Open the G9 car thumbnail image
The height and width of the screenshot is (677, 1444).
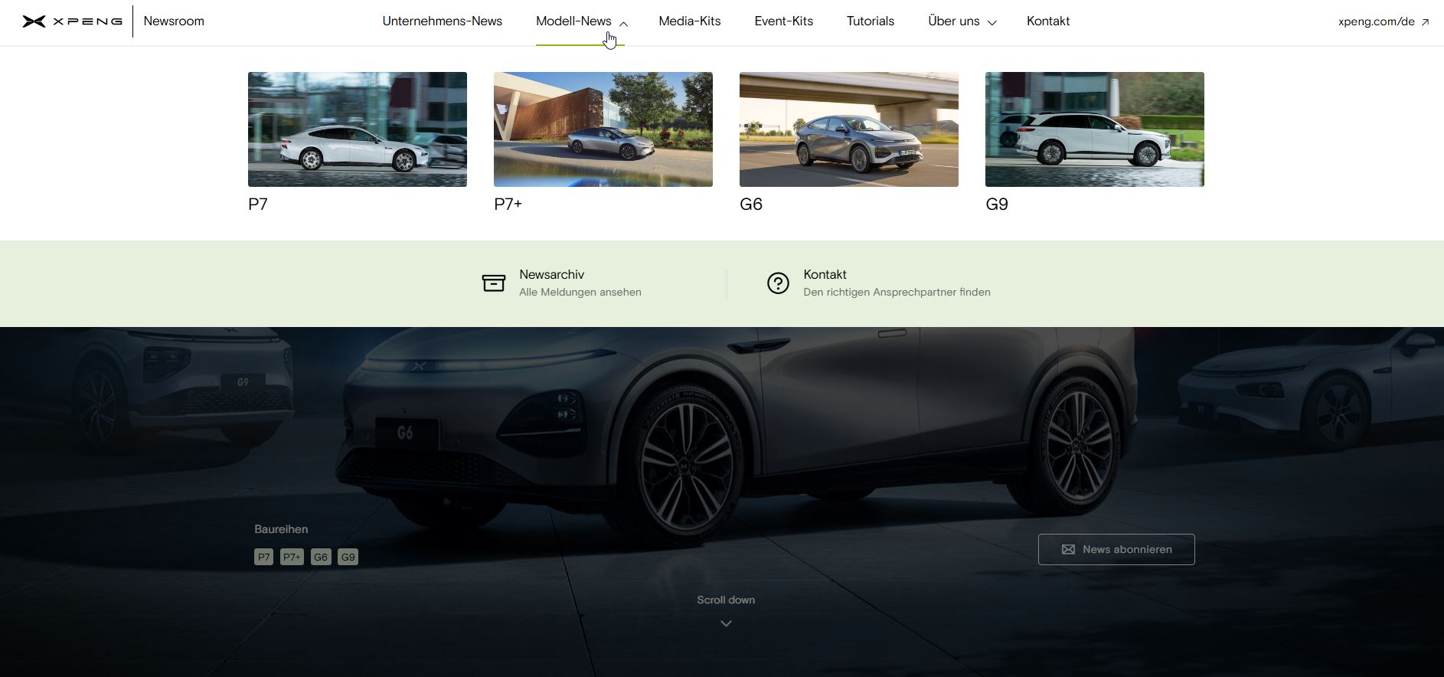(1095, 129)
